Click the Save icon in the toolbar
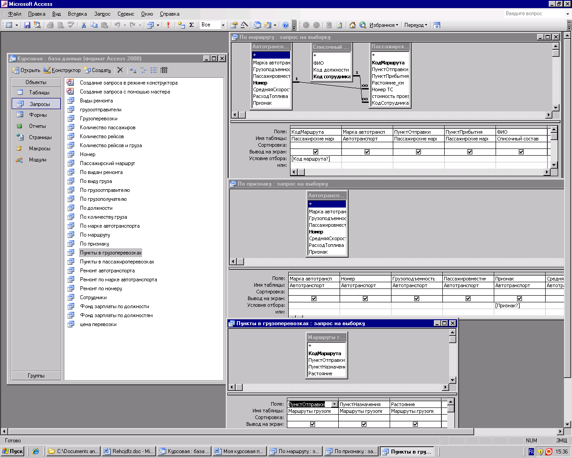The height and width of the screenshot is (458, 572). coord(27,25)
